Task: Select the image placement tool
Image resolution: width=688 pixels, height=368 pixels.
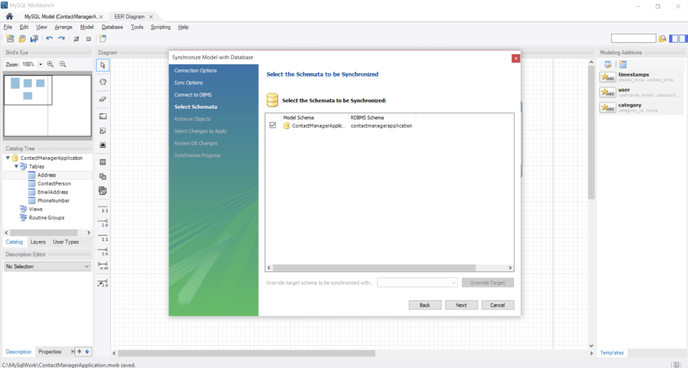Action: pos(103,145)
